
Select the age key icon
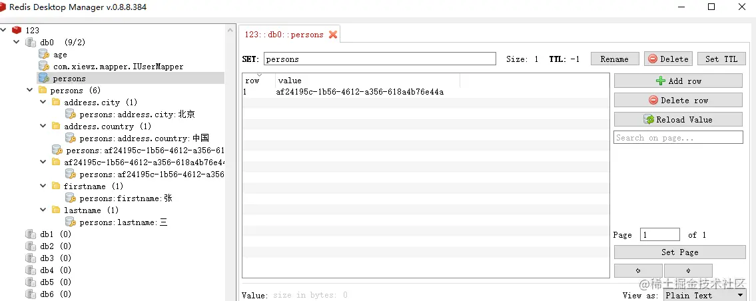click(x=44, y=55)
